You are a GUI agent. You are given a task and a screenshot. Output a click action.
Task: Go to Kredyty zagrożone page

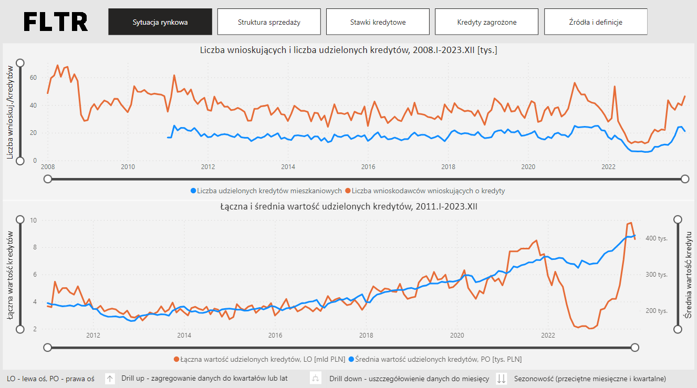pos(486,22)
